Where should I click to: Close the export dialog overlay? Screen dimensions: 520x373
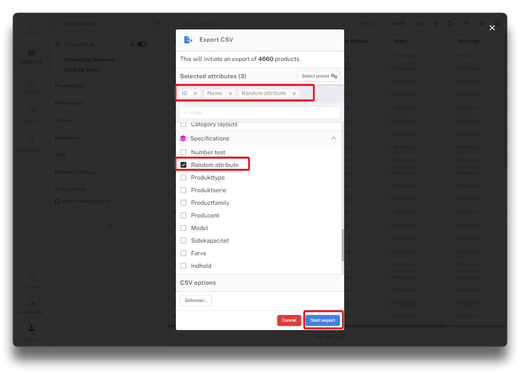pyautogui.click(x=492, y=28)
